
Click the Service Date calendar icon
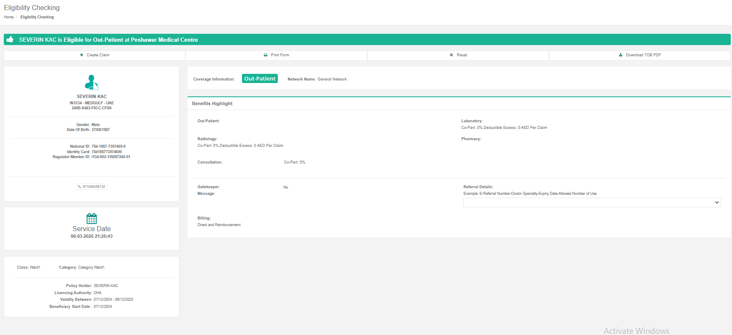click(91, 219)
